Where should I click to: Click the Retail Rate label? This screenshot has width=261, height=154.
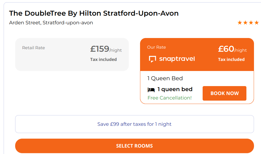[x=33, y=48]
